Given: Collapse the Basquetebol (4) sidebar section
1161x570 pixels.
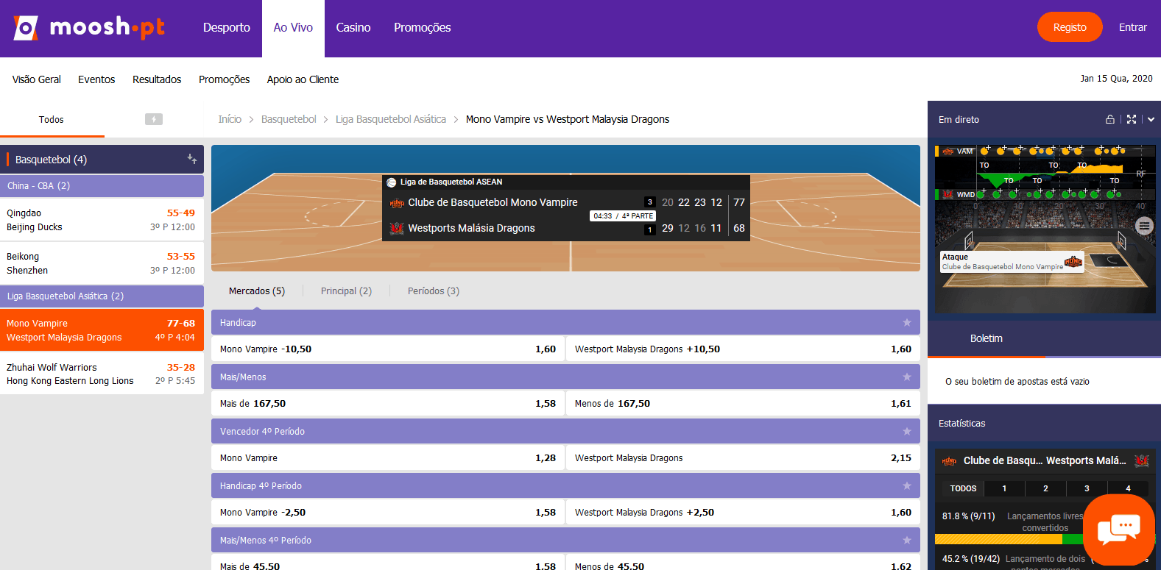Looking at the screenshot, I should (102, 159).
